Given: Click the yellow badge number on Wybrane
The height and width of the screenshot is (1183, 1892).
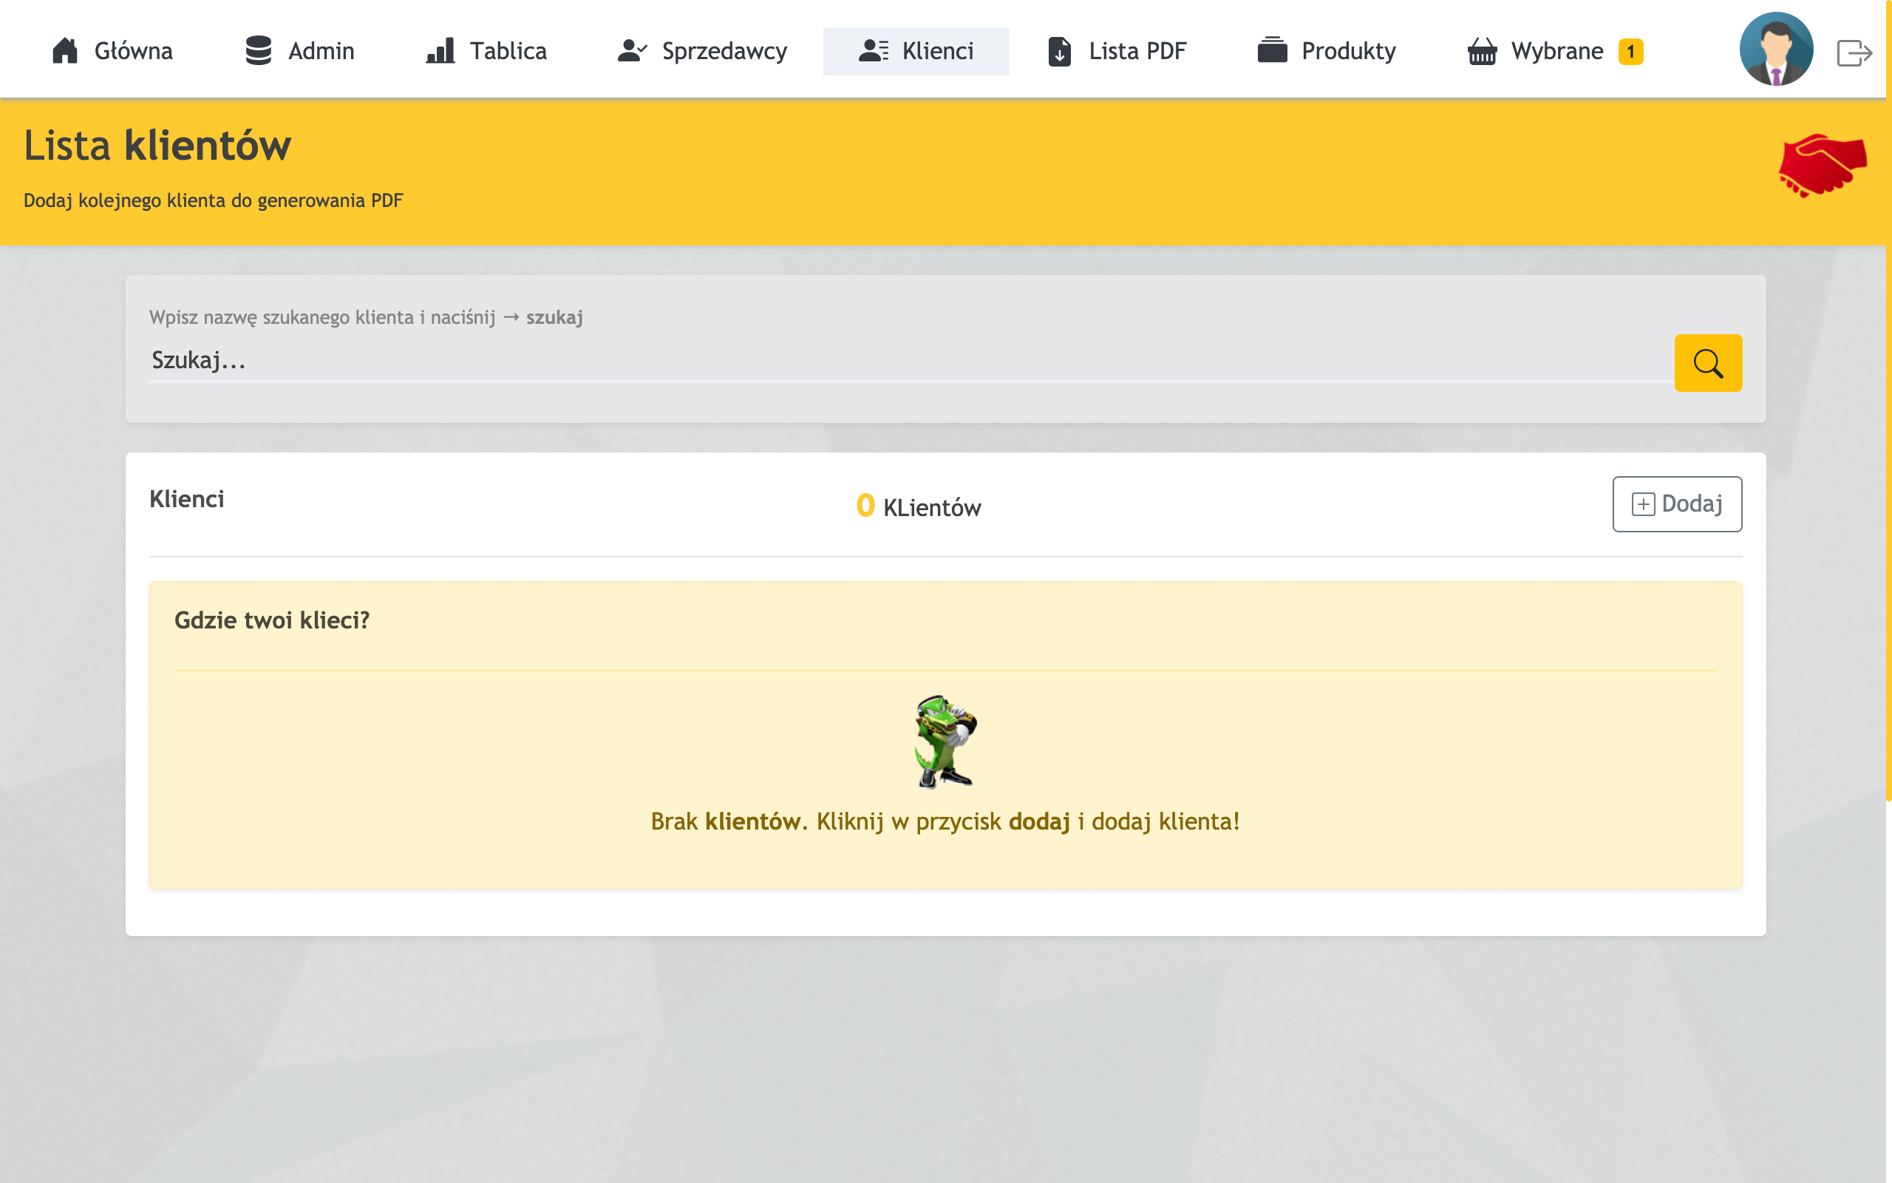Looking at the screenshot, I should point(1630,52).
